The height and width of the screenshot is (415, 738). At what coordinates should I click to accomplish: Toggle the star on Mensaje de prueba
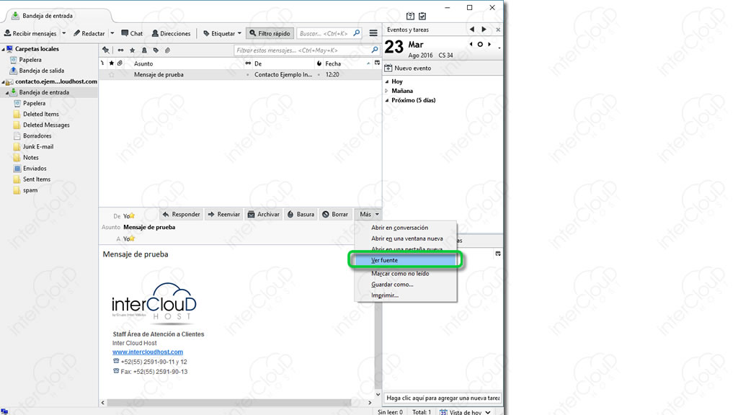(x=112, y=75)
